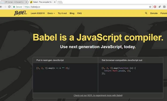Click the red Opera extension icon
Viewport: 167px width, 101px height.
[x=155, y=7]
